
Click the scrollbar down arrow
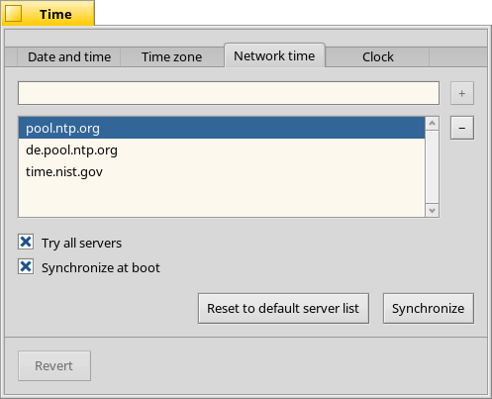click(x=432, y=211)
